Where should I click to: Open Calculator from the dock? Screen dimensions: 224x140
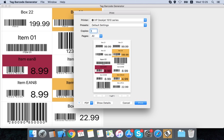(52, 134)
